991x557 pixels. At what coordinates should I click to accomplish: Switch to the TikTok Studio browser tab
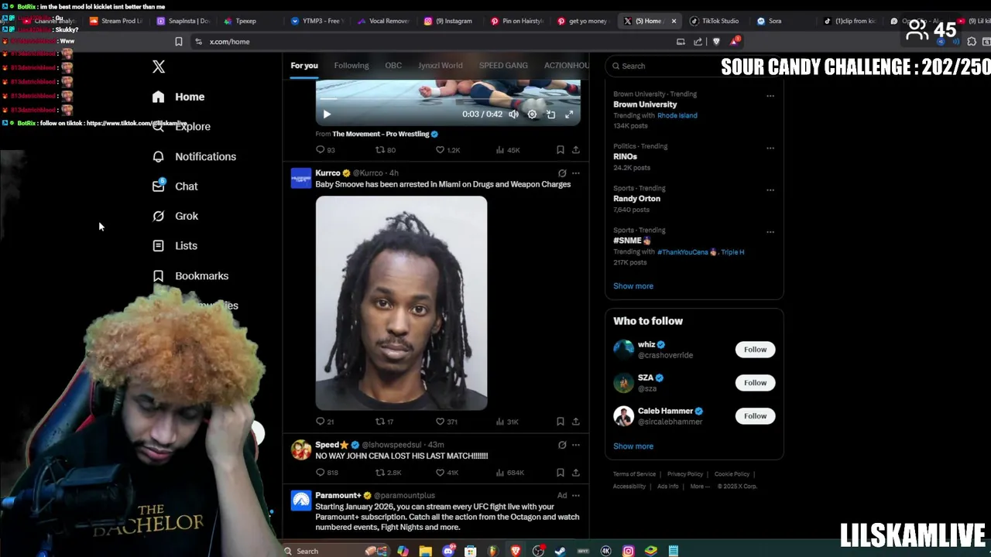point(715,21)
